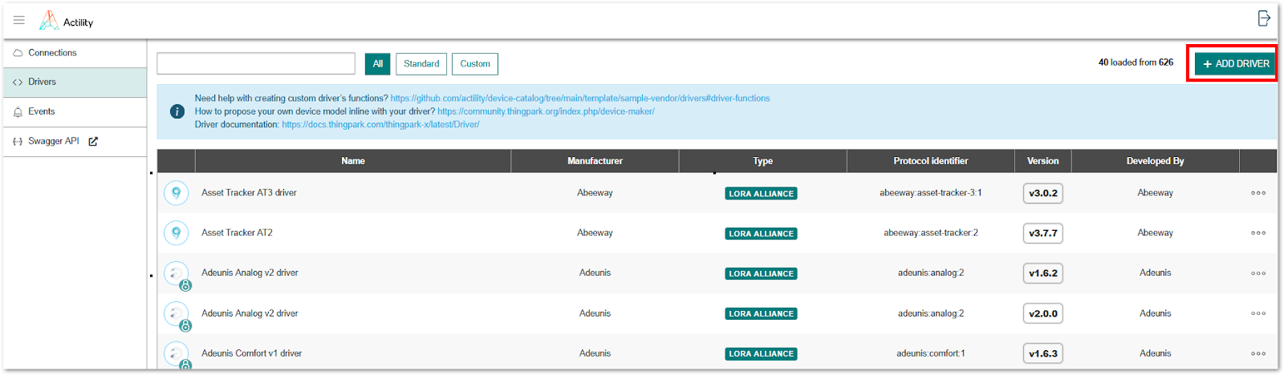Focus the driver search field
This screenshot has width=1284, height=375.
(256, 63)
